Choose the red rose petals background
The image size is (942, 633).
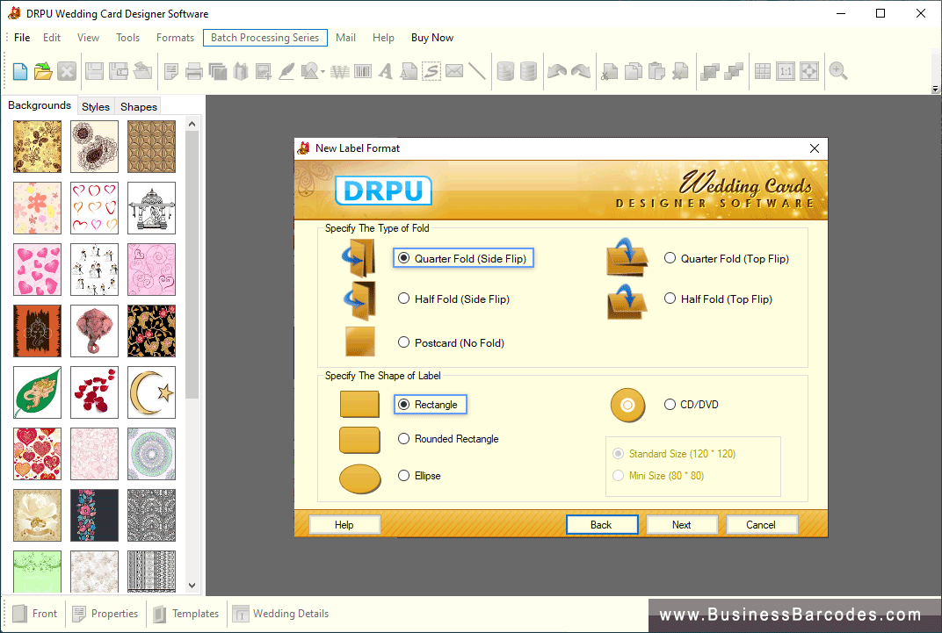[94, 392]
